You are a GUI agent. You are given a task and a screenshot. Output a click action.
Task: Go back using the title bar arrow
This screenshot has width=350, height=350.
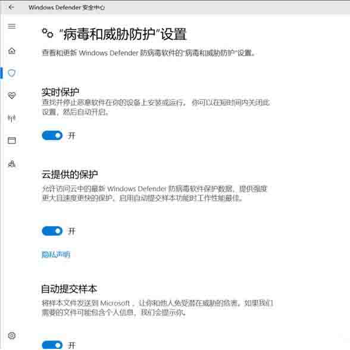[x=11, y=7]
